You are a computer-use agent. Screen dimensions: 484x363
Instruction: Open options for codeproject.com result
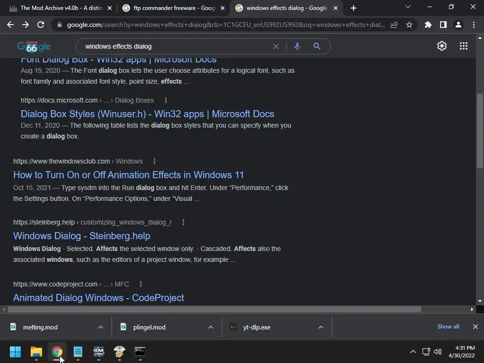click(x=141, y=284)
